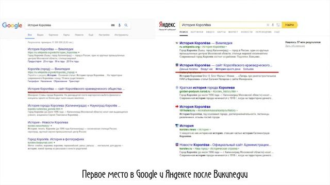Open Yandex result 'История Королёва — Википедия'
330x185 pixels.
206,43
